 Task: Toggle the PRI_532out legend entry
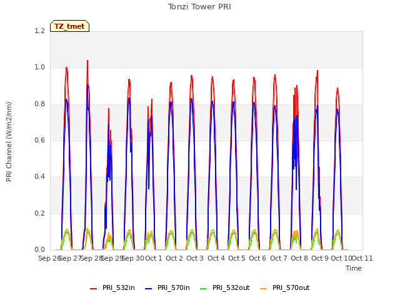pos(225,287)
